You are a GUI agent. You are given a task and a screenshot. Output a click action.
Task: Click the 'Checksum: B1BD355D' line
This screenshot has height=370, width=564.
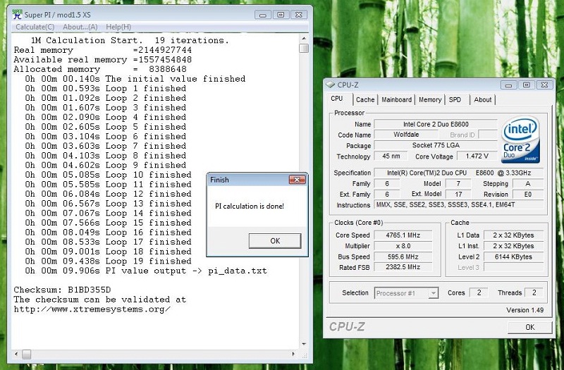pyautogui.click(x=62, y=290)
